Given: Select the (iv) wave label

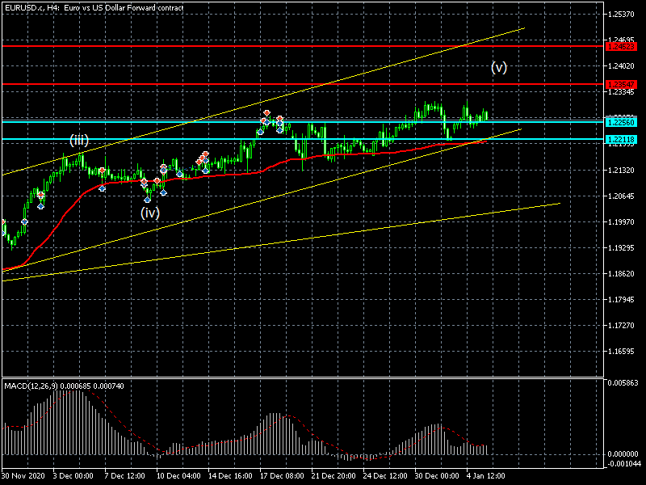Looking at the screenshot, I should tap(150, 213).
